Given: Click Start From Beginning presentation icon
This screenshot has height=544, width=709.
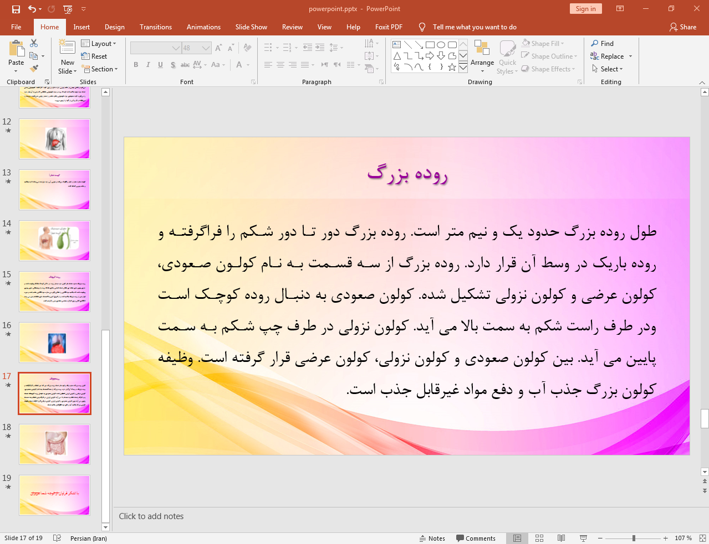Looking at the screenshot, I should pos(68,9).
